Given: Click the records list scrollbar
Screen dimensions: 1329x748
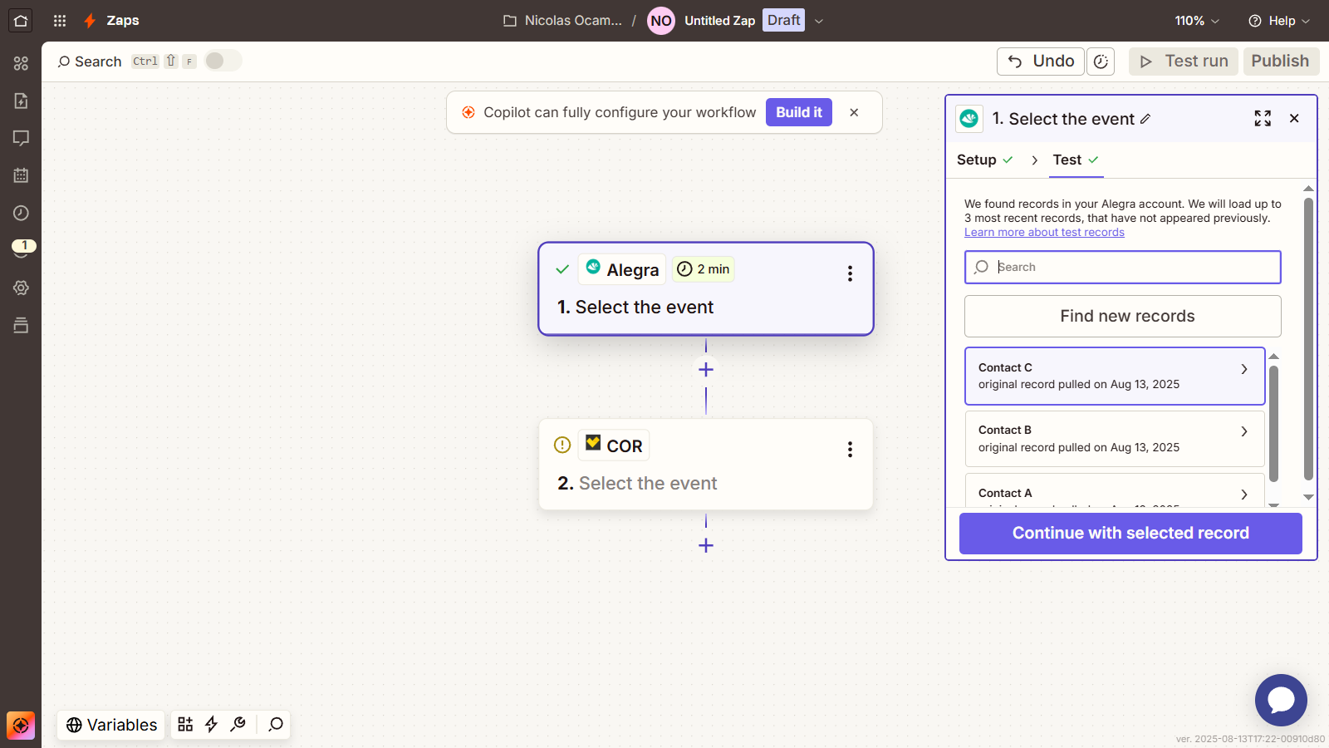Looking at the screenshot, I should click(1273, 424).
